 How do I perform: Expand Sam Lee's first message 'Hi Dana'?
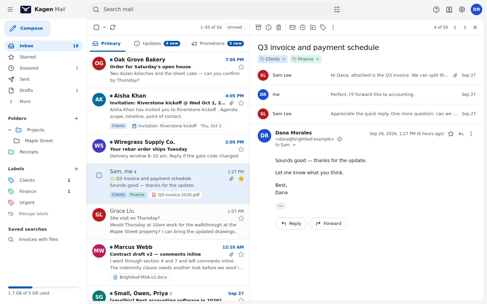coord(367,75)
